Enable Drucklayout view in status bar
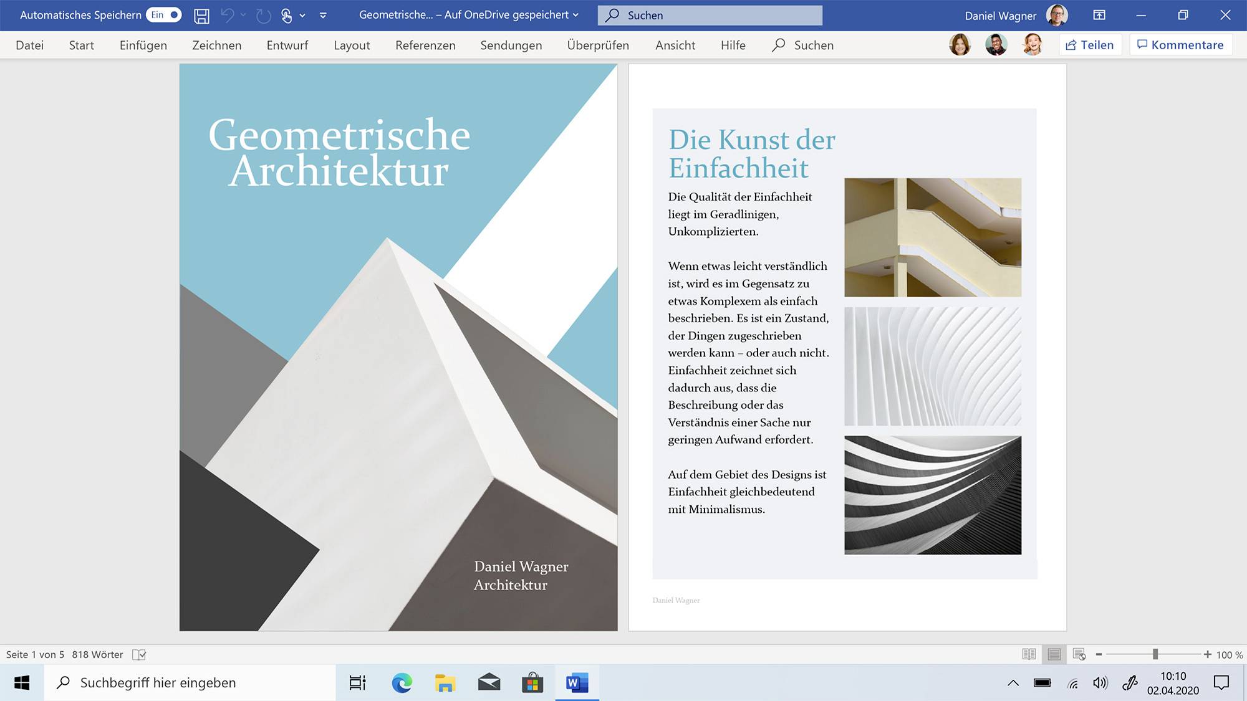This screenshot has width=1247, height=701. click(1055, 654)
